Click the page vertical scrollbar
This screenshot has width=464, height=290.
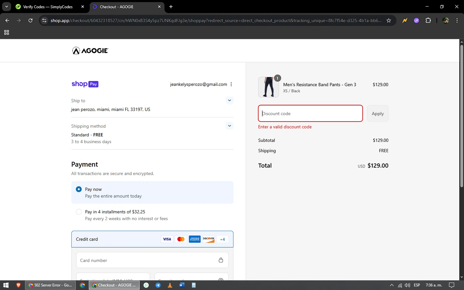click(x=462, y=116)
